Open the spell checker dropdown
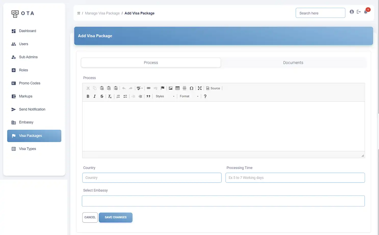This screenshot has width=379, height=235. 139,88
